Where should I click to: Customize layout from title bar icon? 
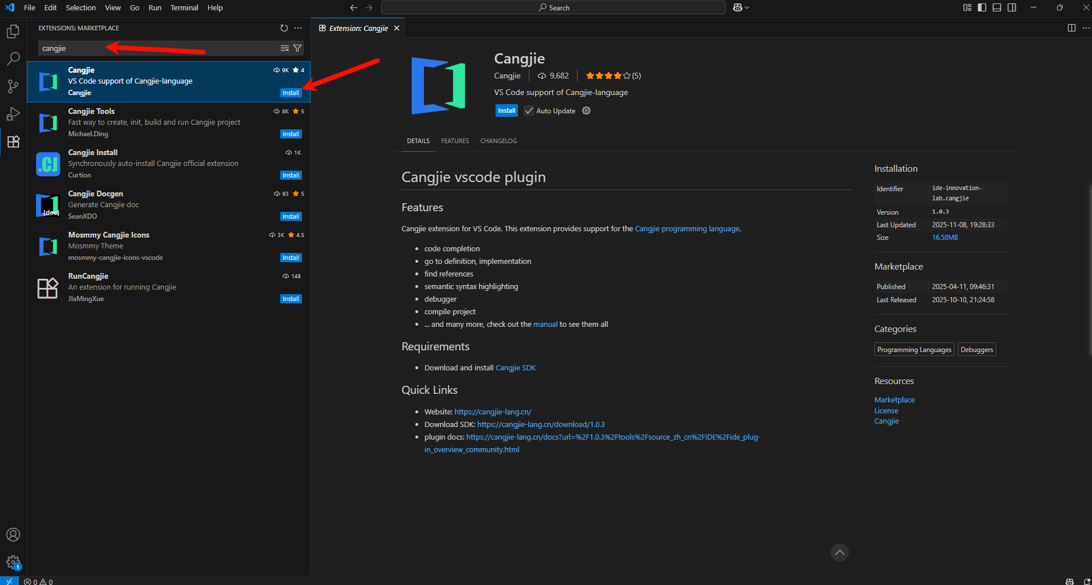coord(967,7)
